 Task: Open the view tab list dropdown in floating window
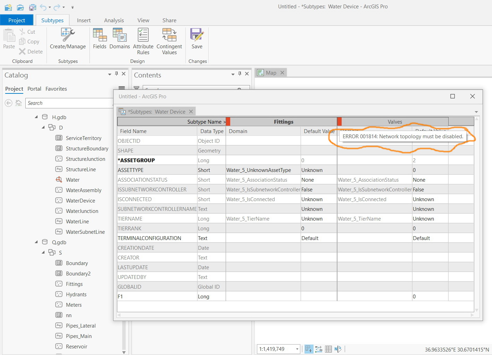coord(476,112)
